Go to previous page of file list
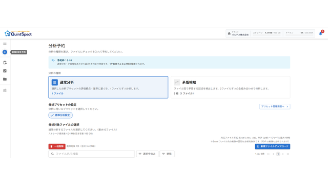This screenshot has width=328, height=185. click(273, 154)
